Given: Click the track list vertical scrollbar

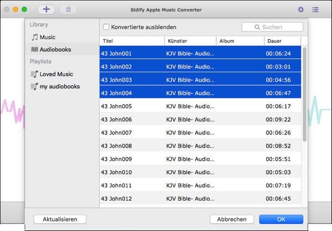Looking at the screenshot, I should [304, 95].
